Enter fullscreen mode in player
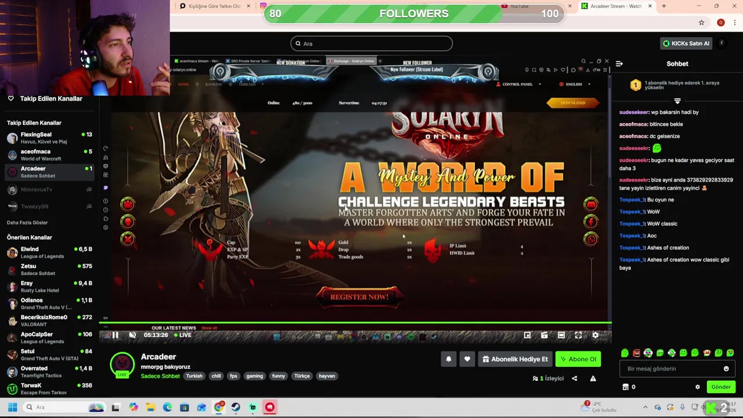Image resolution: width=743 pixels, height=418 pixels. click(578, 335)
